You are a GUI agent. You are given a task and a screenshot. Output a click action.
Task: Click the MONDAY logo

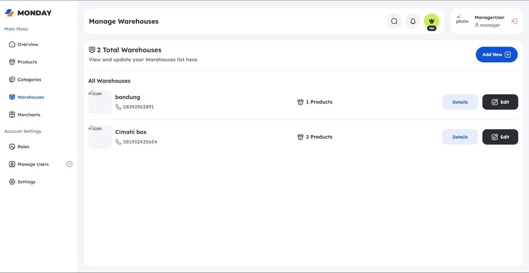[x=28, y=13]
